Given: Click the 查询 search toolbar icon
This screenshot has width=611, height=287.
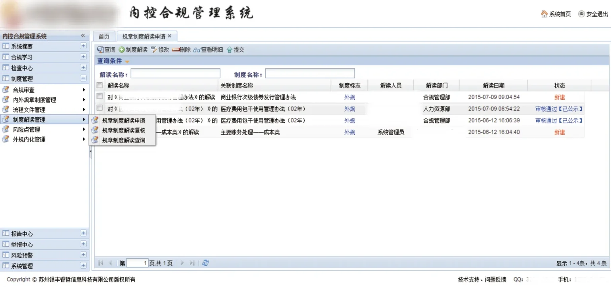Looking at the screenshot, I should (101, 50).
